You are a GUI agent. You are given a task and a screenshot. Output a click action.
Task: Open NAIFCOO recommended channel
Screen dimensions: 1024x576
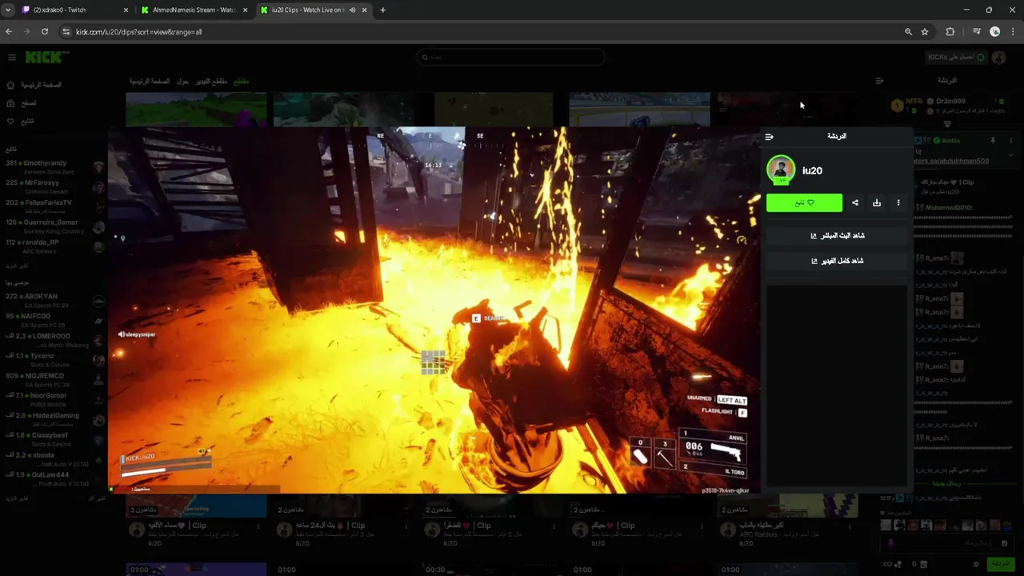[54, 321]
